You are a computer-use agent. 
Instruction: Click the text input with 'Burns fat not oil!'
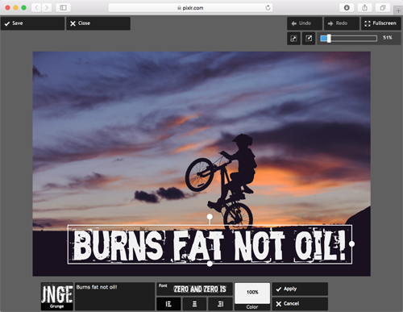[114, 297]
